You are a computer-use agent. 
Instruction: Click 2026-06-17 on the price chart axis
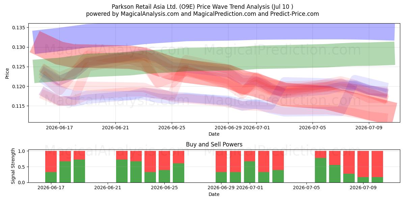[x=59, y=128]
